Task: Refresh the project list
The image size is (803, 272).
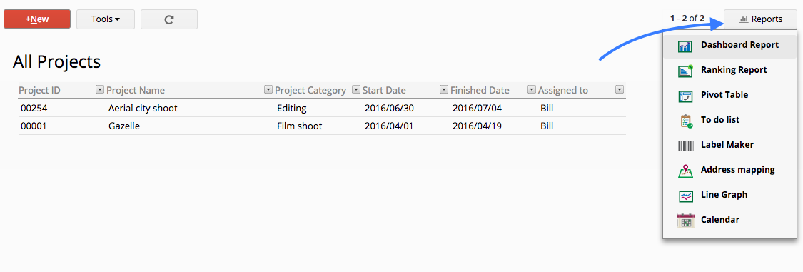Action: pos(169,19)
